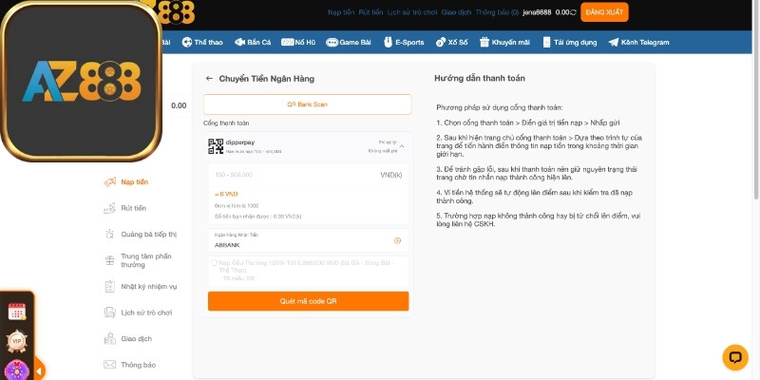The width and height of the screenshot is (760, 380).
Task: Open Bắn Cá menu
Action: 253,42
